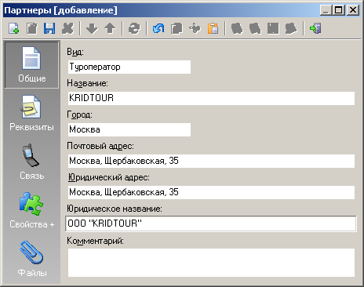The width and height of the screenshot is (364, 287).
Task: Click the greyed-out delete X icon
Action: click(x=67, y=28)
